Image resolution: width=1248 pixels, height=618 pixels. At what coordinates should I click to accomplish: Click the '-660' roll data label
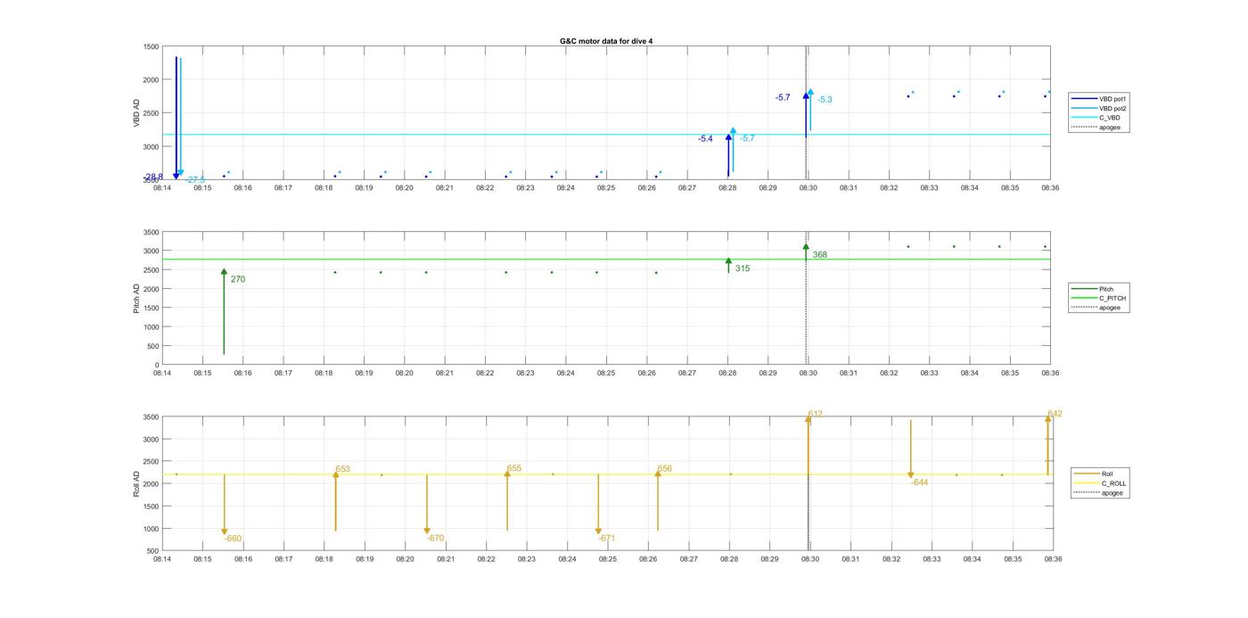pyautogui.click(x=233, y=540)
